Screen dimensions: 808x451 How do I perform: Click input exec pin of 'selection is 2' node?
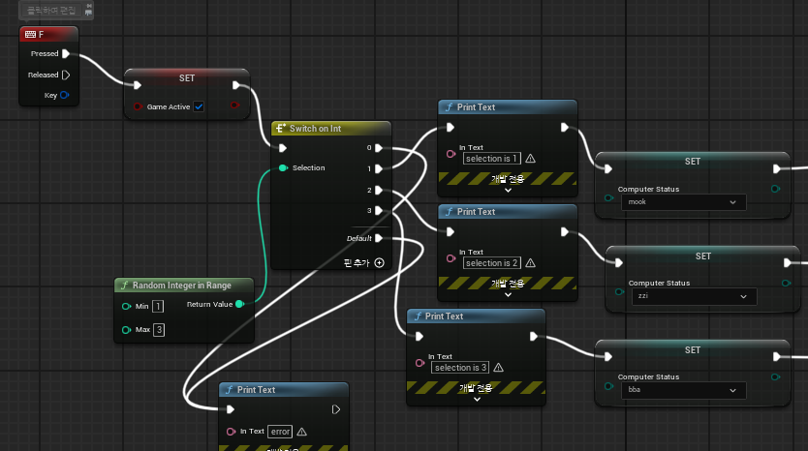tap(450, 232)
